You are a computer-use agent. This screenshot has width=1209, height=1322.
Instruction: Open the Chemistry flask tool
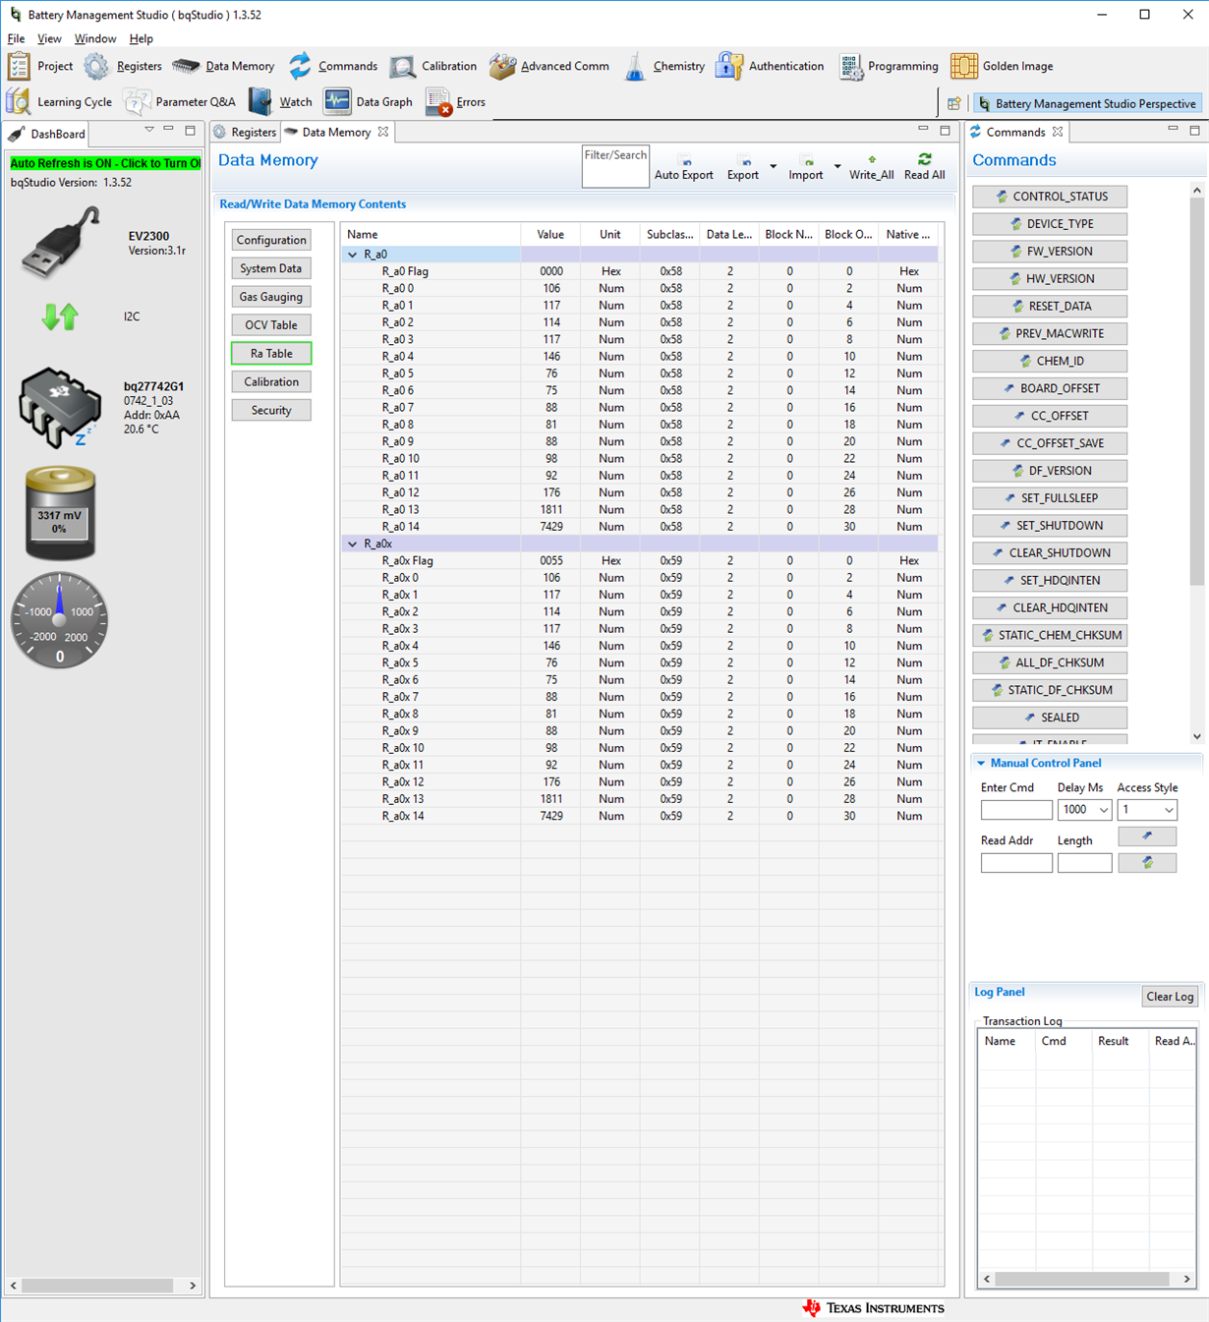coord(635,66)
